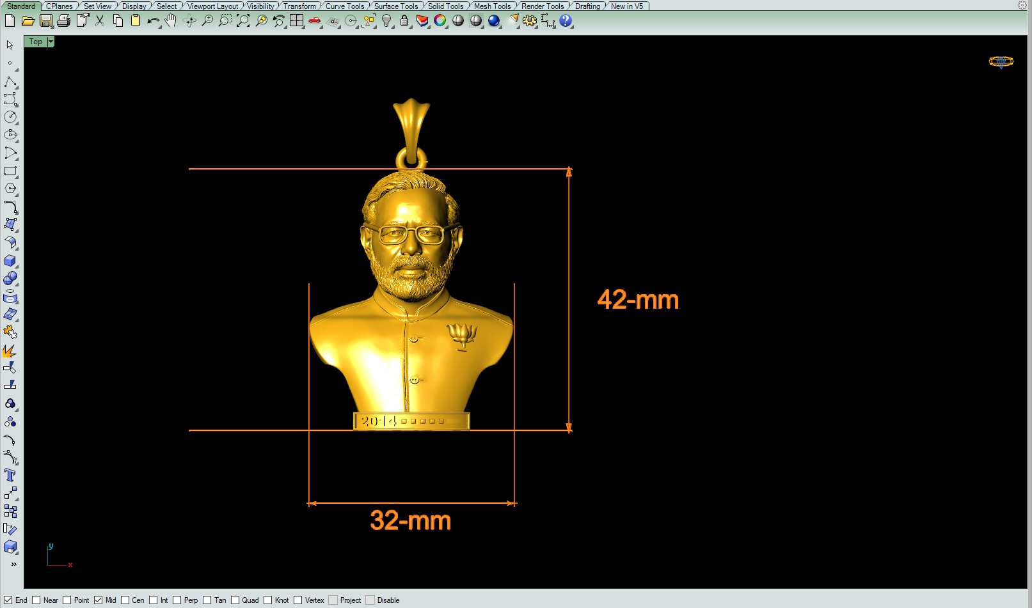This screenshot has height=608, width=1032.
Task: Select the Text object T tool
Action: 10,475
